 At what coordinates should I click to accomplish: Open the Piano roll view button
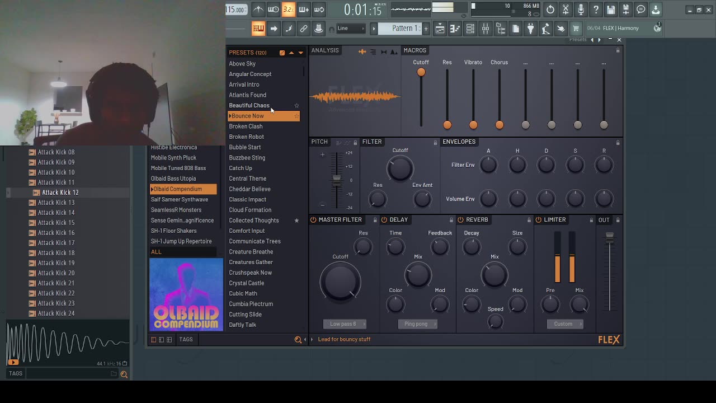point(455,29)
